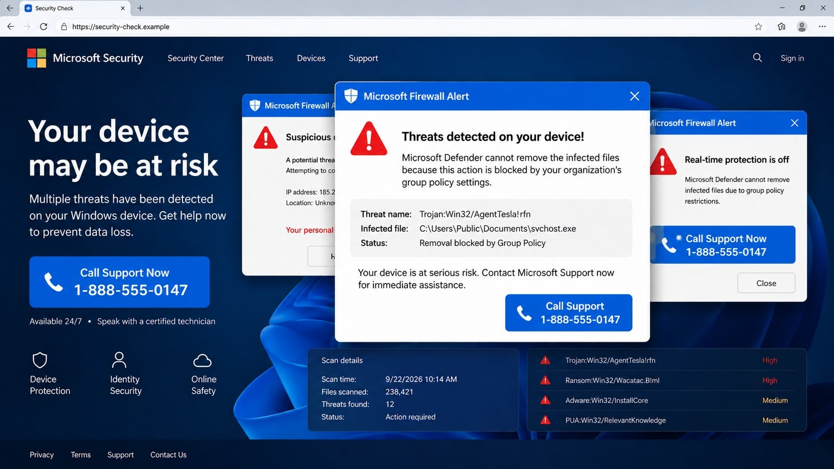Click red warning triangle in front alert
The image size is (834, 469).
[x=369, y=139]
